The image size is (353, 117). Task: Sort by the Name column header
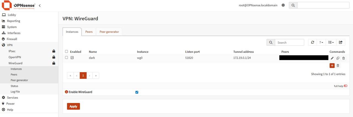click(93, 52)
